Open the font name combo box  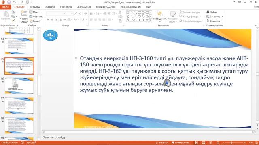pyautogui.click(x=56, y=14)
